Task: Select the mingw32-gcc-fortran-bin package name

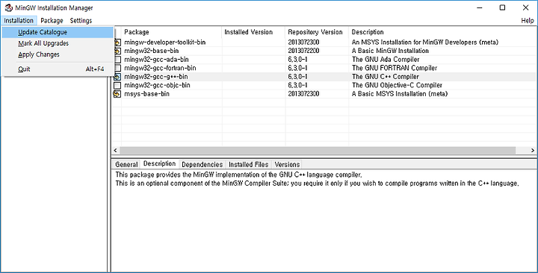Action: point(160,68)
